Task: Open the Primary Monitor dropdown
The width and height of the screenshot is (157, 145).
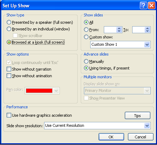Action: point(147,90)
